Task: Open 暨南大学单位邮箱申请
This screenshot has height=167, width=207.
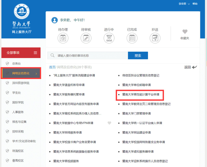Action: point(137,85)
